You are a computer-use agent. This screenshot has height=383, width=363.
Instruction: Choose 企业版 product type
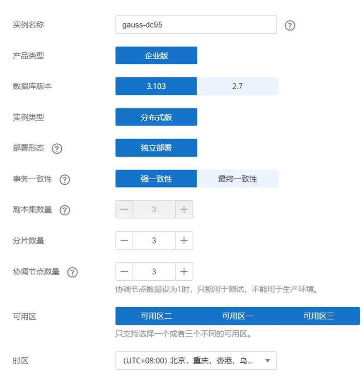(x=156, y=55)
